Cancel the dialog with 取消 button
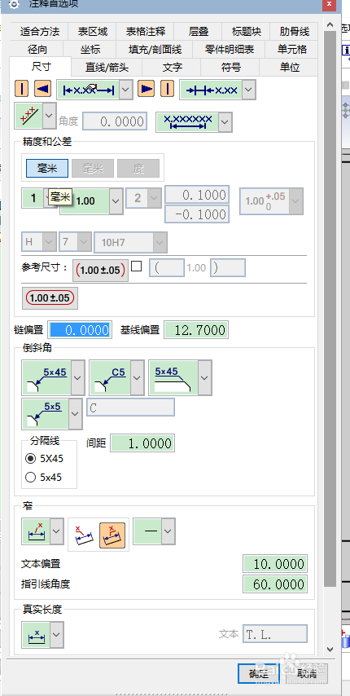 [306, 673]
